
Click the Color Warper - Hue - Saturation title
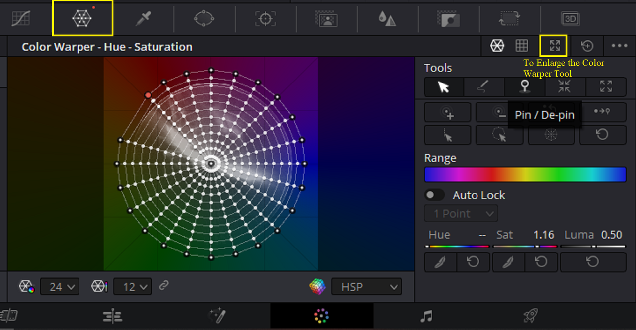point(107,47)
